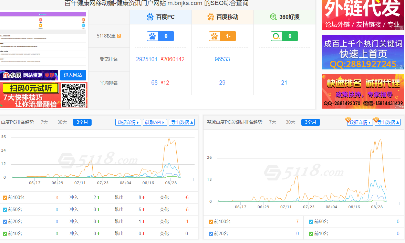Toggle the 前100名 checkbox in left panel
Image resolution: width=405 pixels, height=243 pixels.
point(5,198)
